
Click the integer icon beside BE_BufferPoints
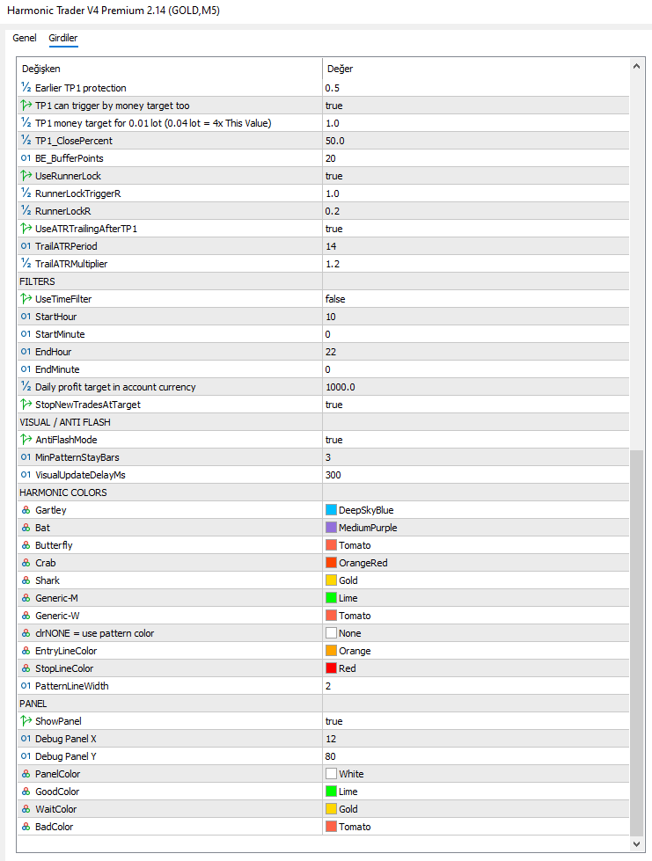click(x=26, y=158)
